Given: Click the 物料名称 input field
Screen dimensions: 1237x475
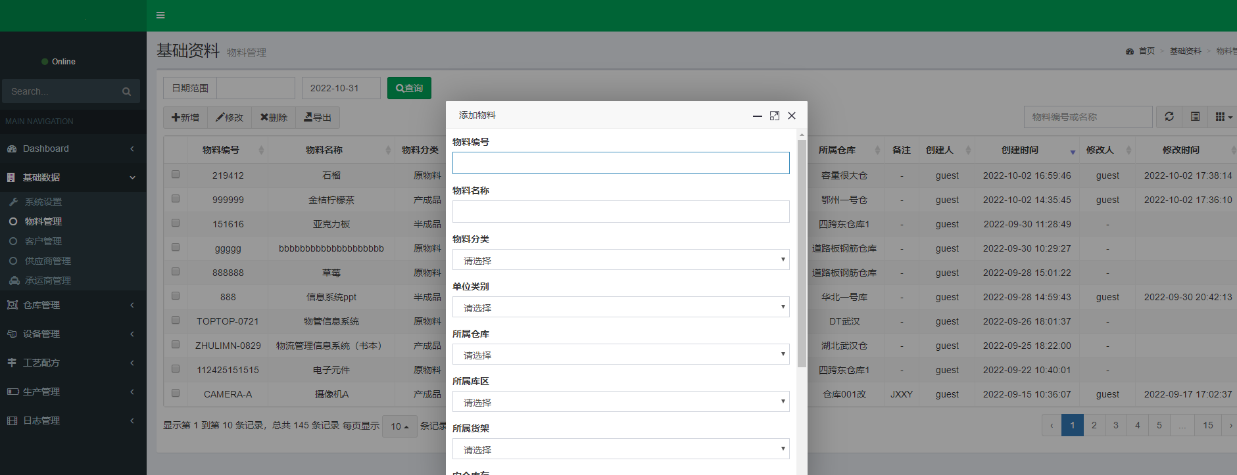Looking at the screenshot, I should click(x=621, y=212).
